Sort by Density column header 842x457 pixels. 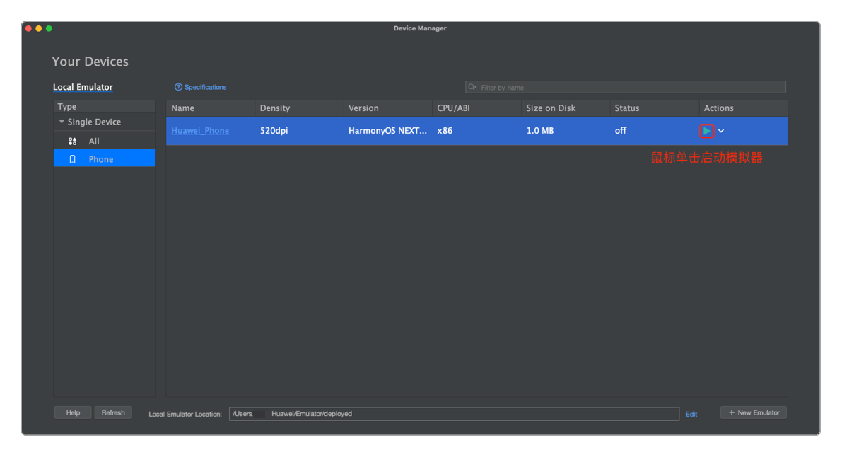299,108
